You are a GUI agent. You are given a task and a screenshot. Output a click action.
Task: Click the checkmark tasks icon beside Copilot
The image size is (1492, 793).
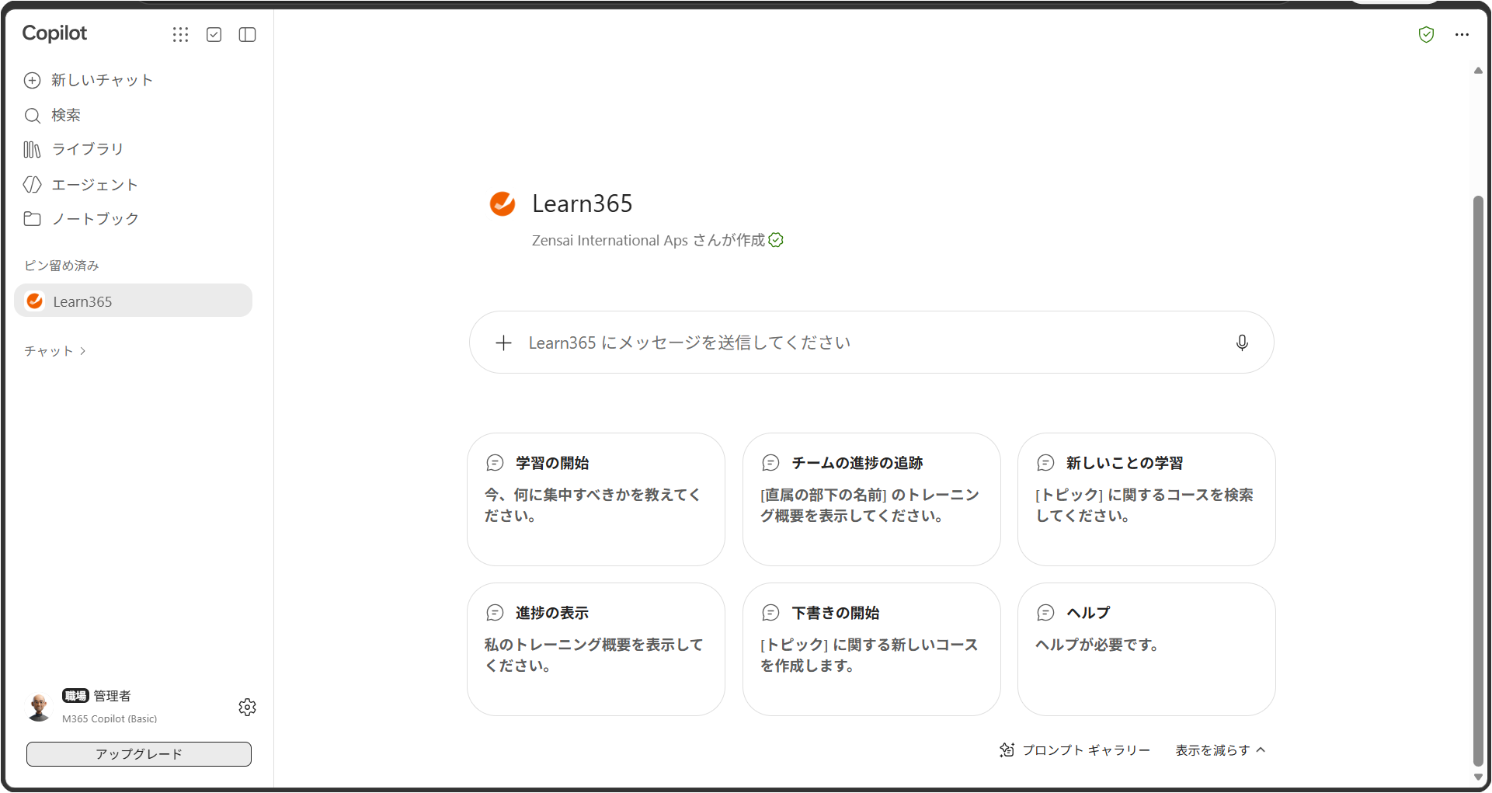[214, 34]
